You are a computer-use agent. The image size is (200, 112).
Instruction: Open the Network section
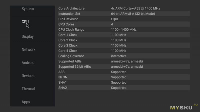pos(28,50)
